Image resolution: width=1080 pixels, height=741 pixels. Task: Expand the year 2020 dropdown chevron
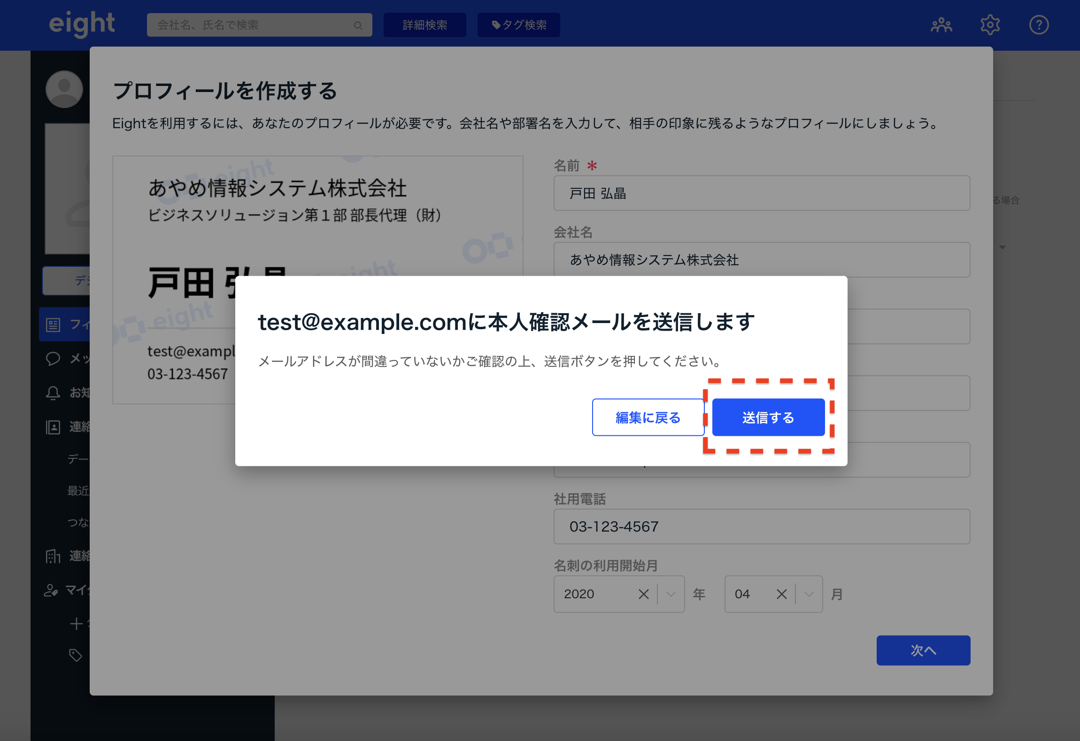pos(671,594)
